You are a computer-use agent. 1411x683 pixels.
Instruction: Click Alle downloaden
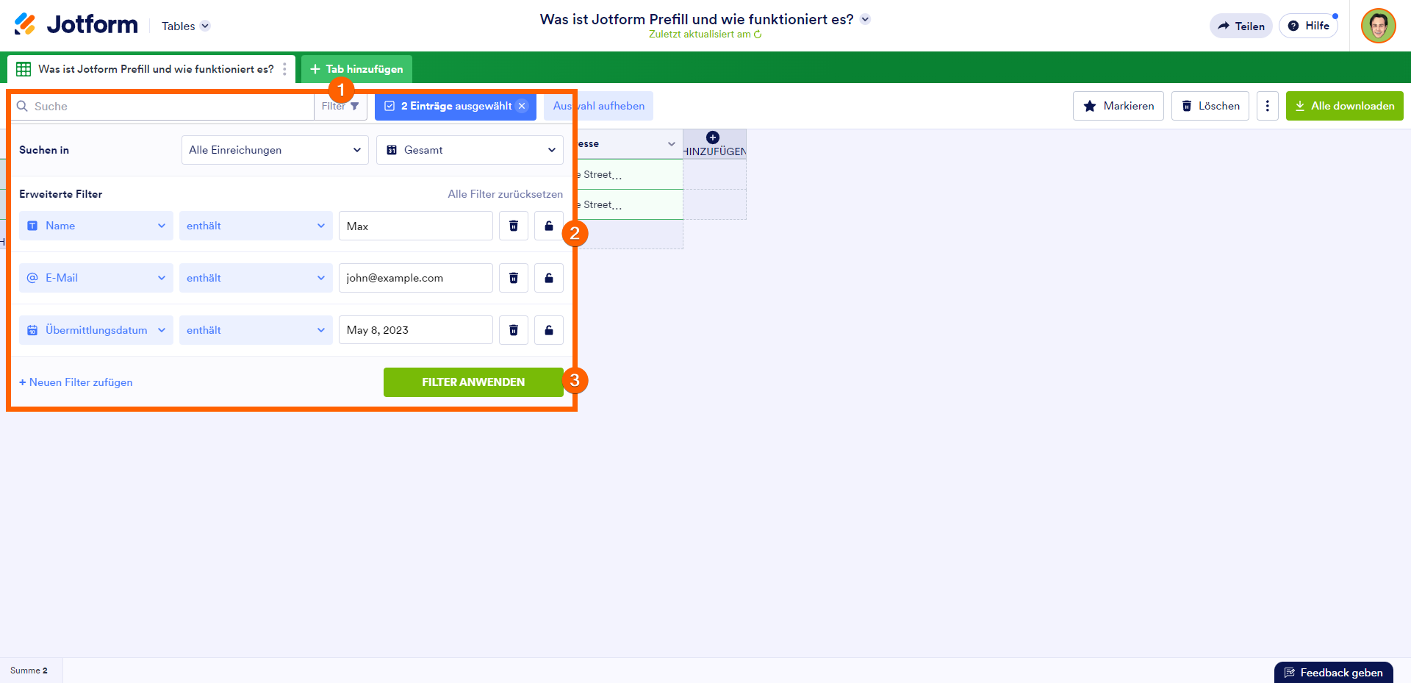pyautogui.click(x=1344, y=106)
